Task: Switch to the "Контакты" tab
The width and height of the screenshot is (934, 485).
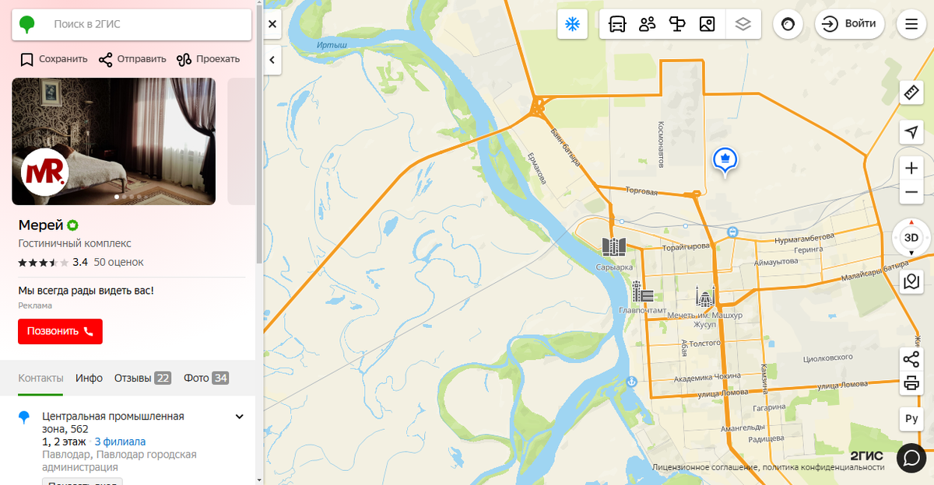Action: coord(40,378)
